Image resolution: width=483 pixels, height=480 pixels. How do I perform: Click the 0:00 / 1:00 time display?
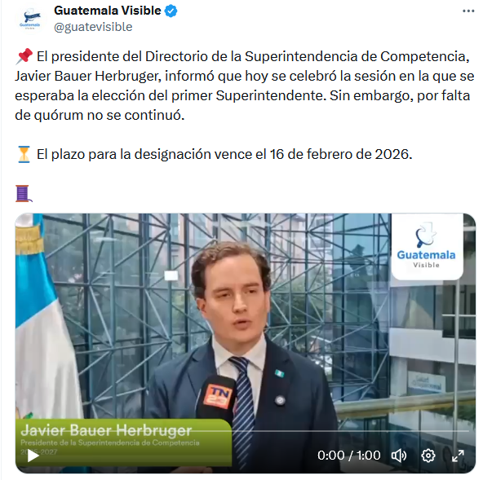(x=348, y=456)
